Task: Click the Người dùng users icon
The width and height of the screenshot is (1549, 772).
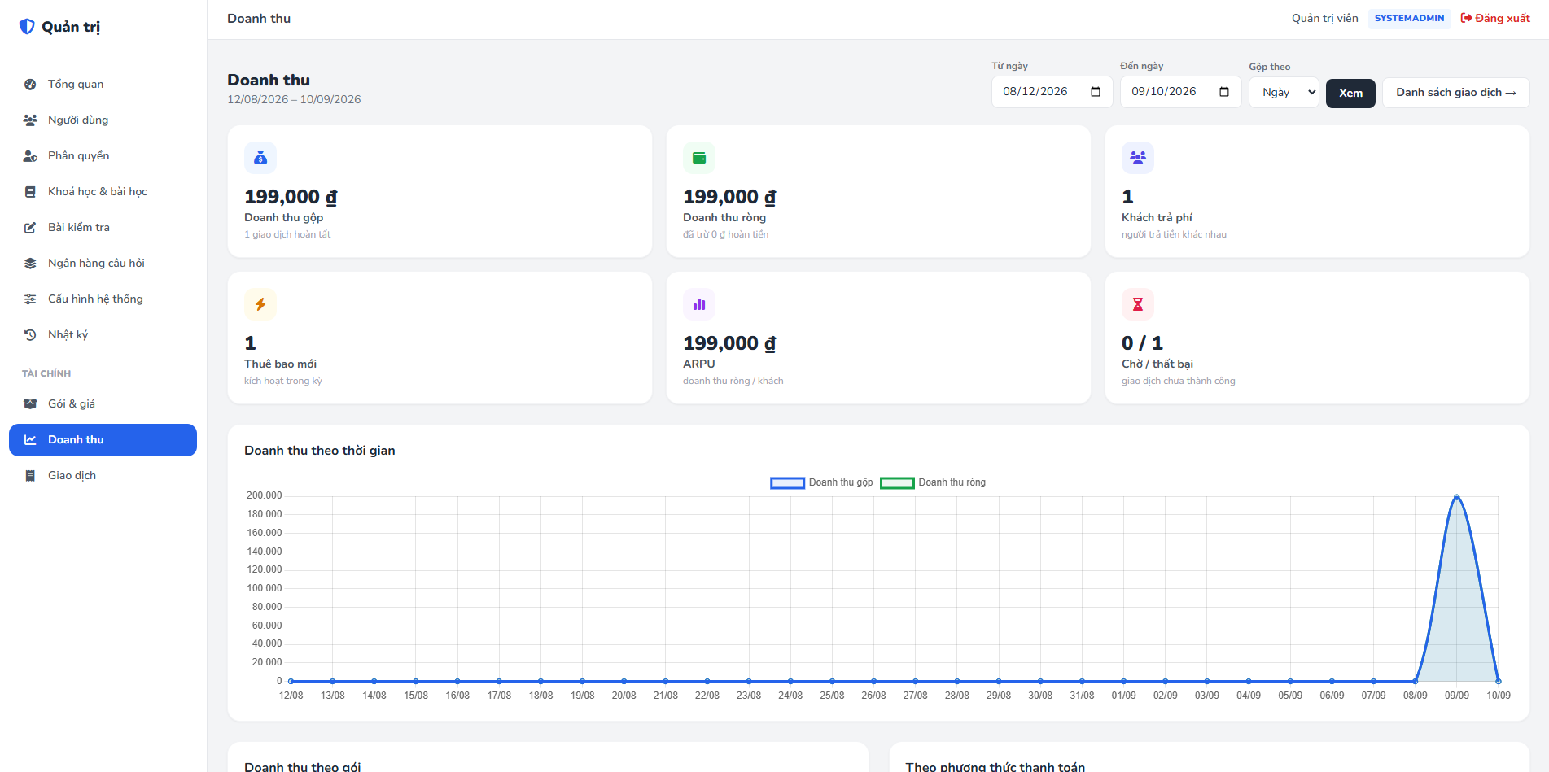Action: (30, 120)
